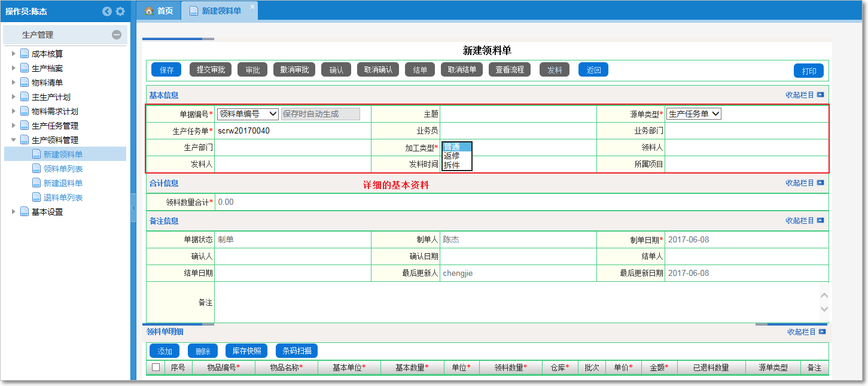Click the home icon on the 首页 tab
The image size is (868, 386).
(x=149, y=10)
